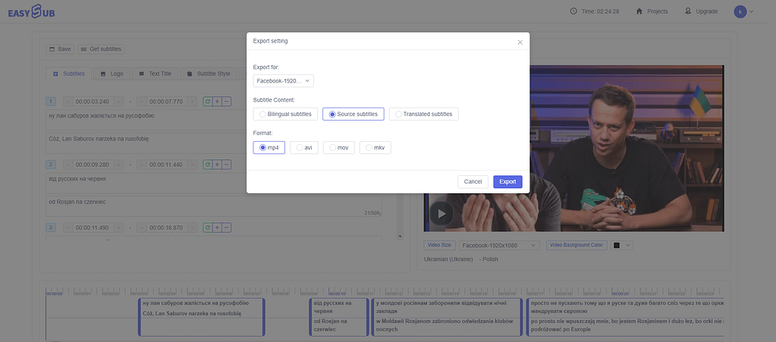
Task: Click minus icon on subtitle row 2
Action: pos(226,165)
